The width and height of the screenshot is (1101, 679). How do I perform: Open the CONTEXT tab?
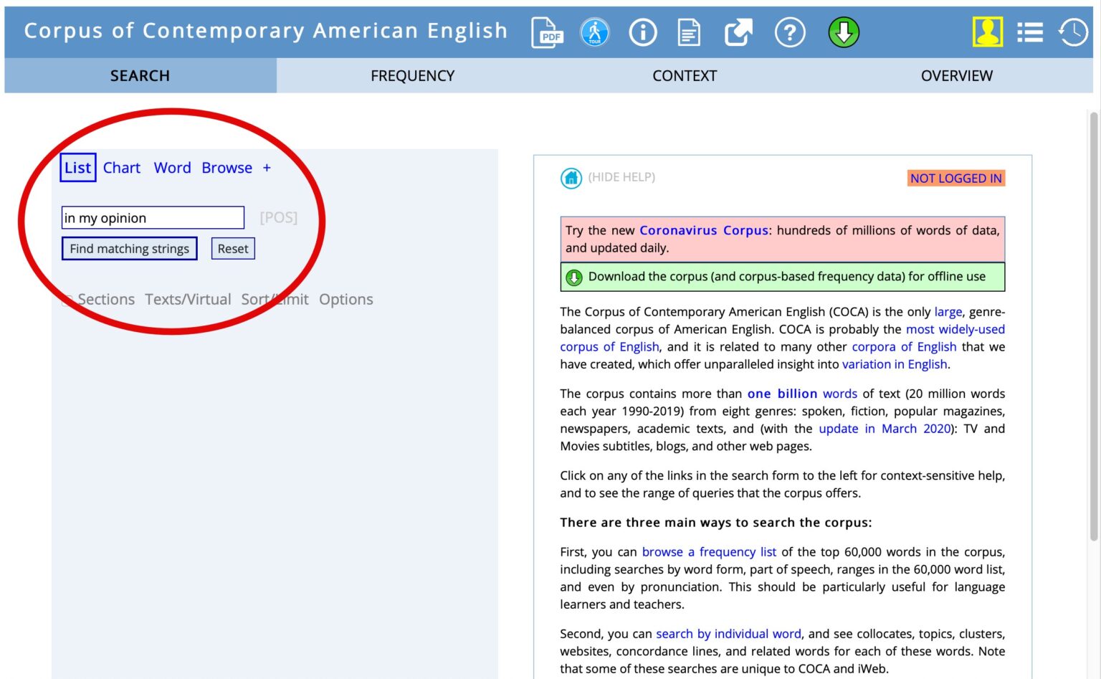tap(685, 75)
